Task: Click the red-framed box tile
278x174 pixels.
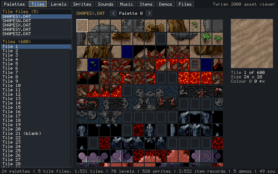Action: [x=195, y=65]
